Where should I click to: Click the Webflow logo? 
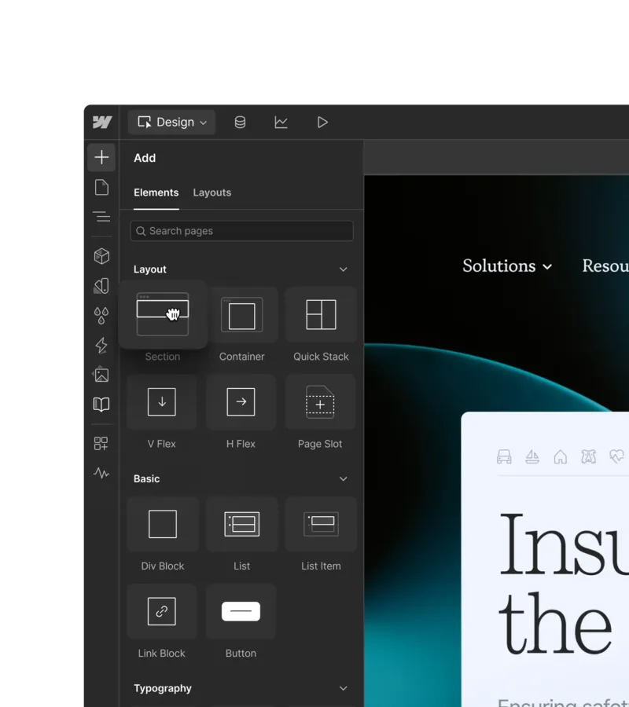tap(101, 122)
